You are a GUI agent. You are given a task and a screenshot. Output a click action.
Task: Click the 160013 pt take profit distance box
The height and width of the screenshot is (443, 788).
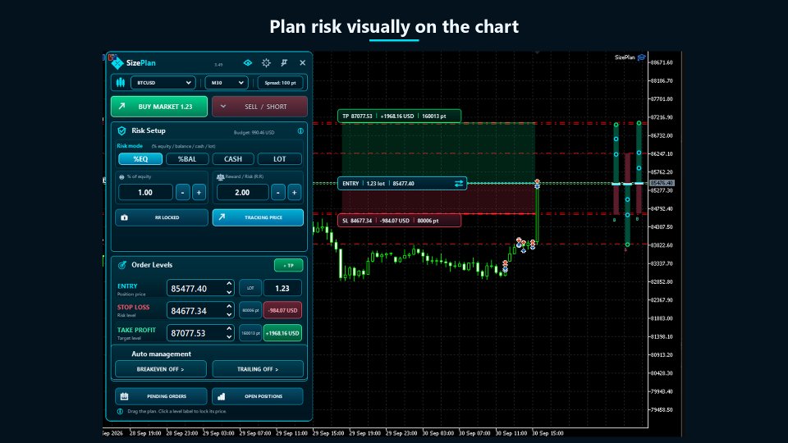point(250,333)
